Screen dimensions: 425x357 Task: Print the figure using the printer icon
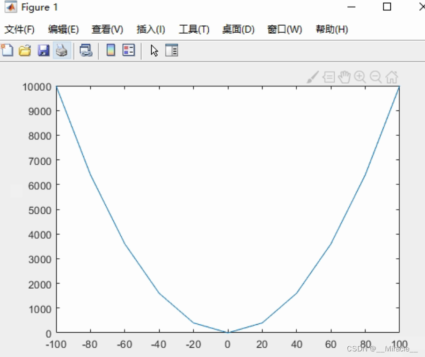point(61,50)
